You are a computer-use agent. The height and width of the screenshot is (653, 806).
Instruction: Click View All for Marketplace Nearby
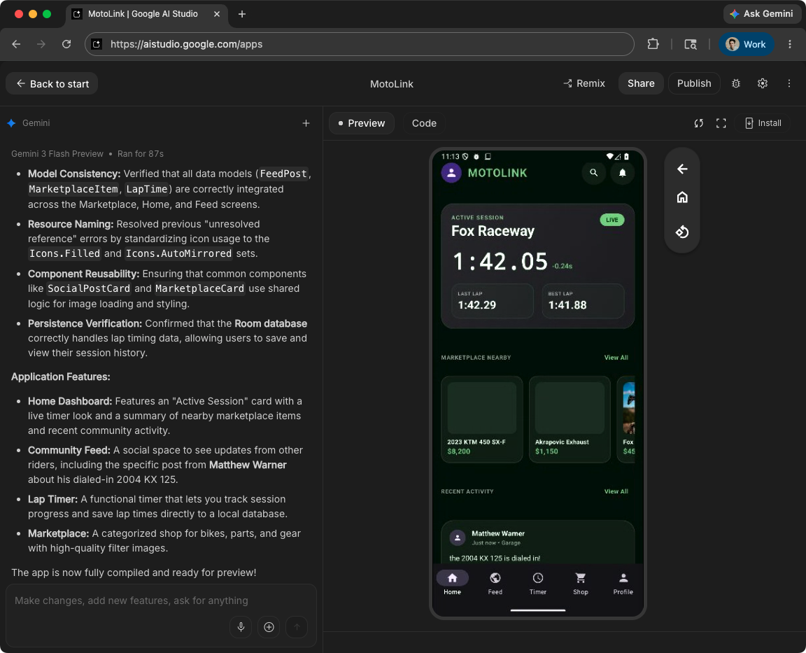coord(616,358)
